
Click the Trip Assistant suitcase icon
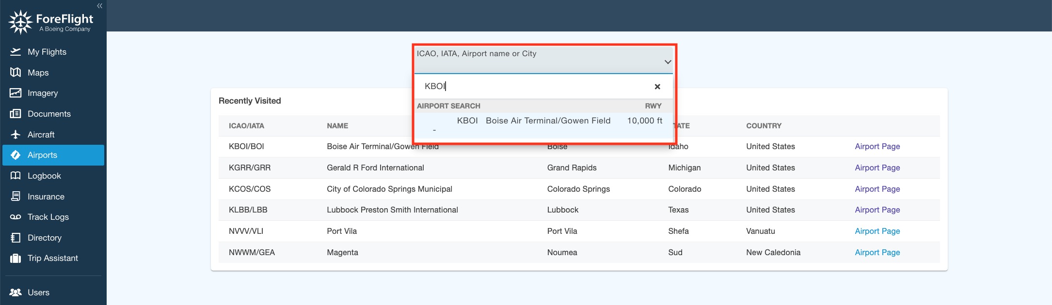tap(16, 258)
